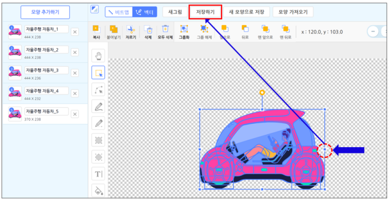Switch to 벡터 mode

[x=144, y=12]
